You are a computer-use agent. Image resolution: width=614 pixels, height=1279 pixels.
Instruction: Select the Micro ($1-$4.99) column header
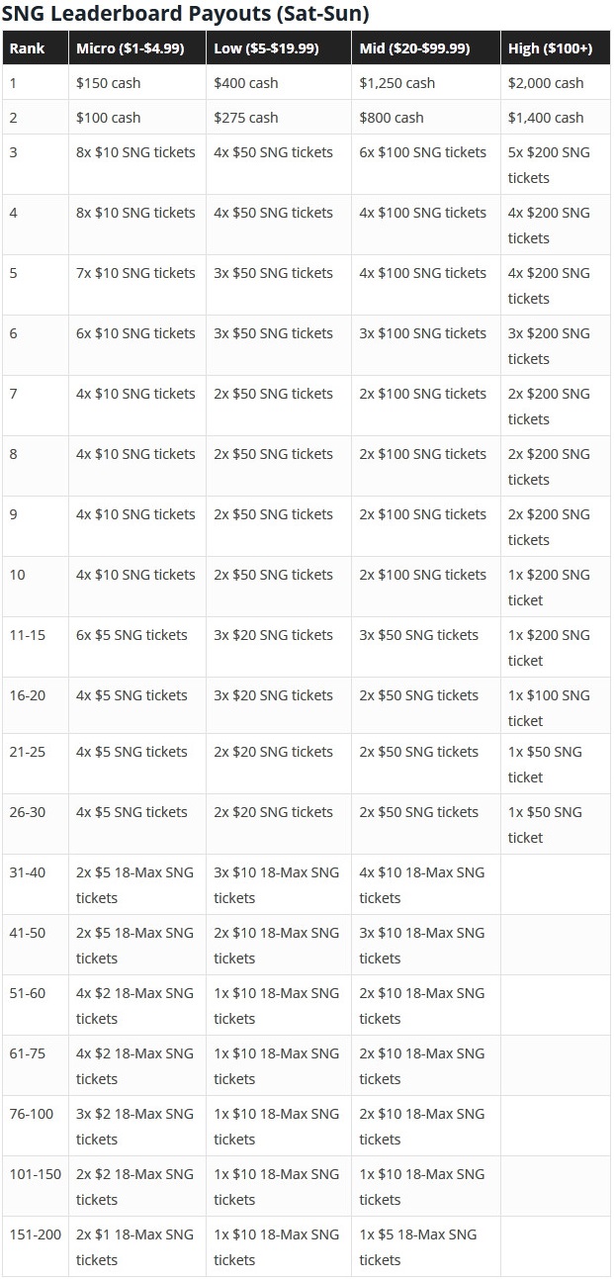tap(136, 48)
